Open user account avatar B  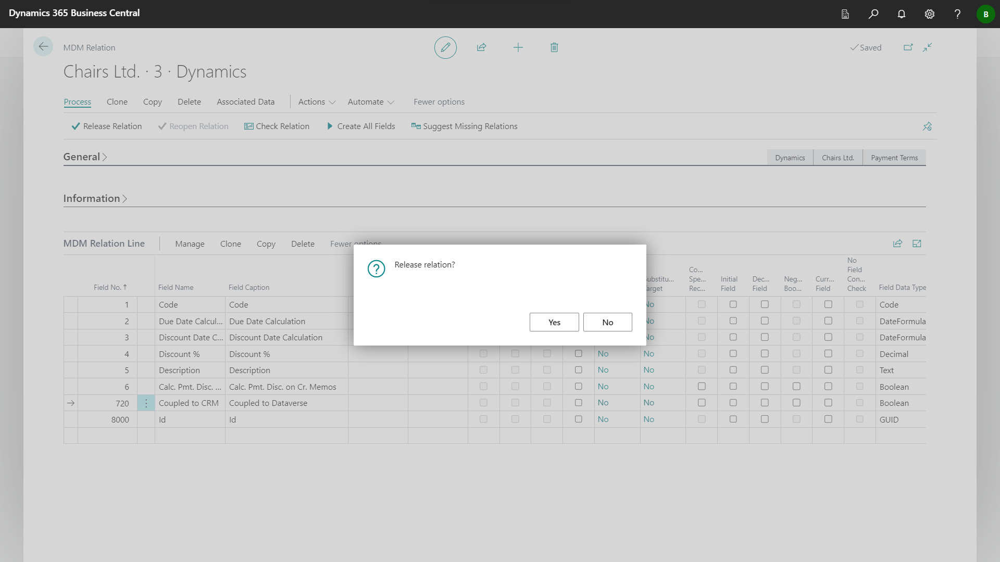click(x=985, y=14)
